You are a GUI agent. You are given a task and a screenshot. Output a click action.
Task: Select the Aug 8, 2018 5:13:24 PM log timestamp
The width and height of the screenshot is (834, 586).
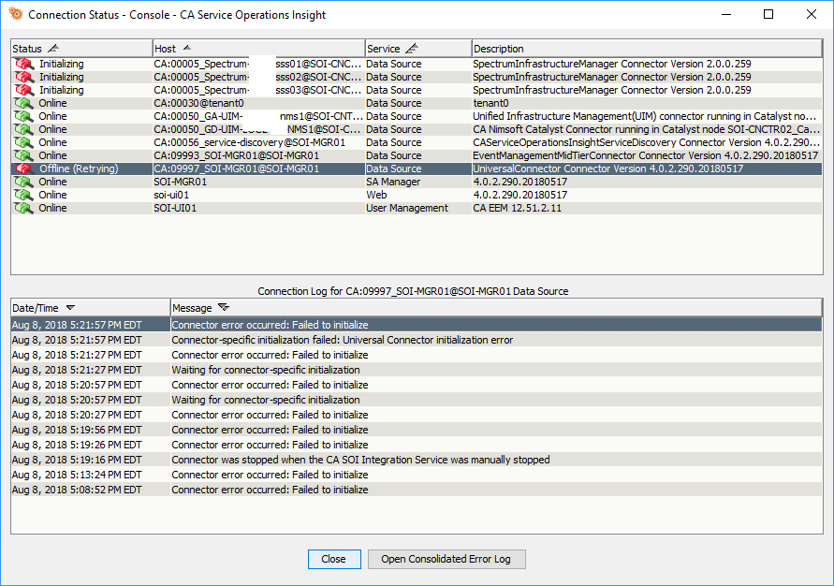click(x=77, y=475)
